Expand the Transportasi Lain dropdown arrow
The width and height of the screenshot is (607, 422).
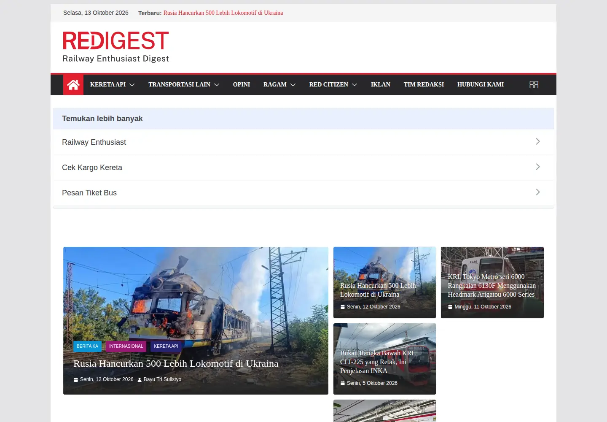coord(217,85)
